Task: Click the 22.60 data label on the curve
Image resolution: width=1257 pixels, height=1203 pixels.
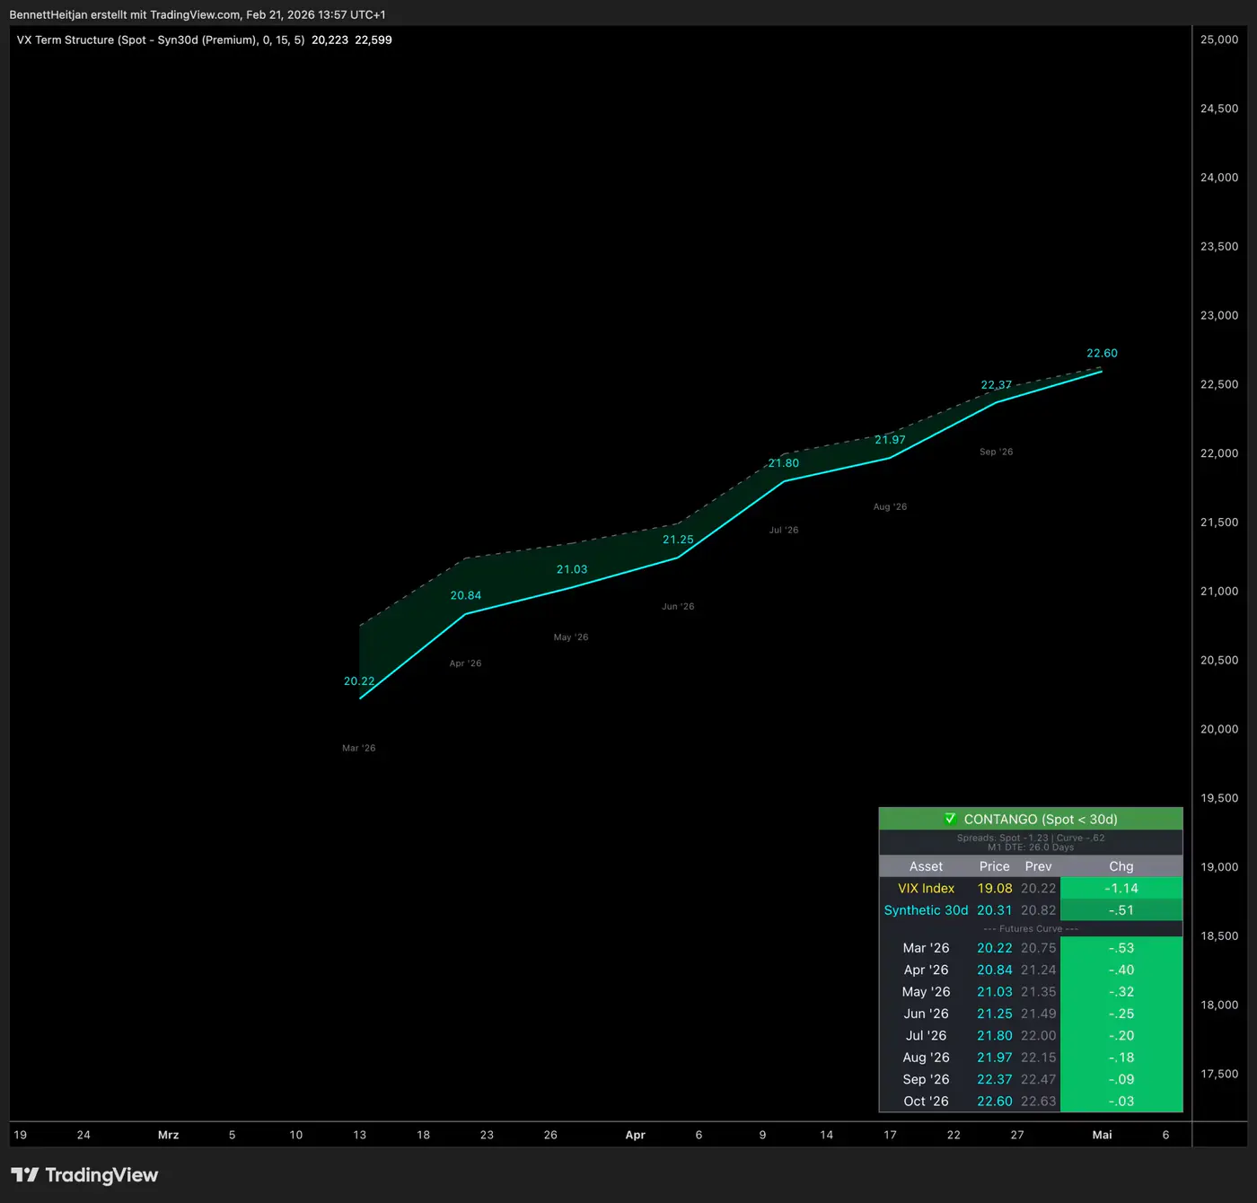Action: (x=1102, y=353)
